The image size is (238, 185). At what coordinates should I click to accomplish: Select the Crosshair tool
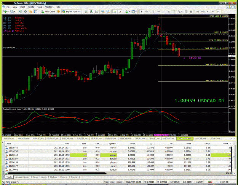[147, 11]
